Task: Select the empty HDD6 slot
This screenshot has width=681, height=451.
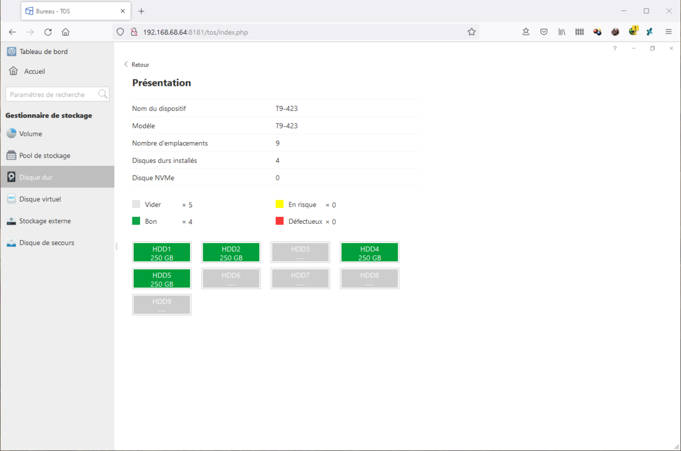Action: point(231,279)
